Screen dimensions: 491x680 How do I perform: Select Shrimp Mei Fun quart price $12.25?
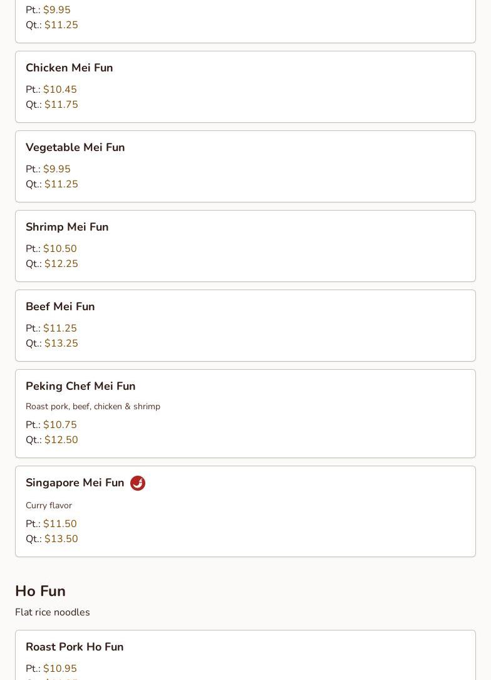tap(61, 264)
